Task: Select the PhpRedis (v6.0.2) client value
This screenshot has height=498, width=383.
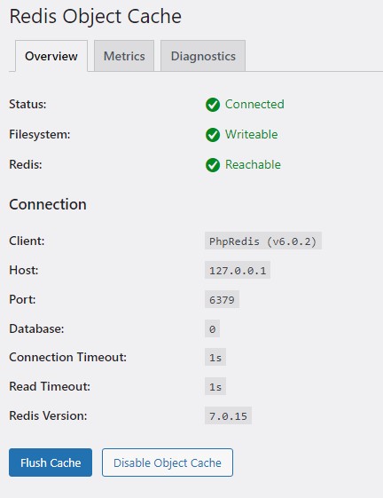Action: (x=263, y=241)
